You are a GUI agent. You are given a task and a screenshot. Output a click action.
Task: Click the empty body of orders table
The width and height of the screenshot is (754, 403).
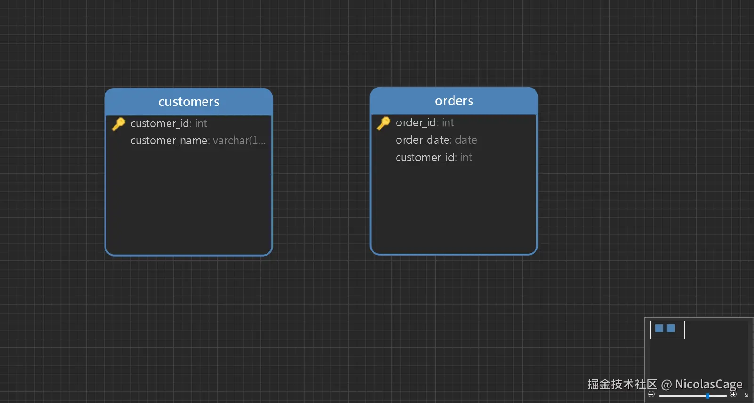coord(454,207)
